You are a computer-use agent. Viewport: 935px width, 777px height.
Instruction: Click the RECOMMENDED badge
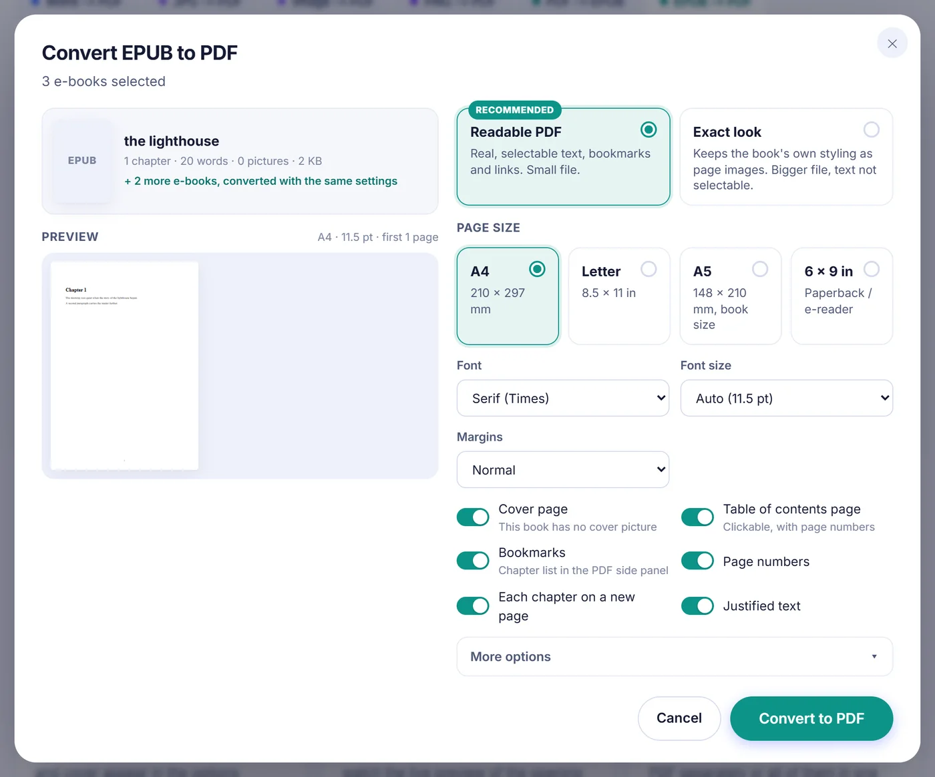coord(514,109)
